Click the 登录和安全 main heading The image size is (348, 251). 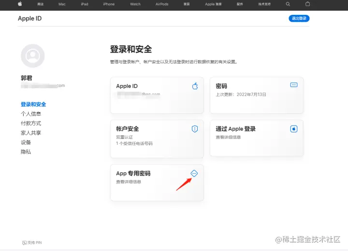point(131,49)
